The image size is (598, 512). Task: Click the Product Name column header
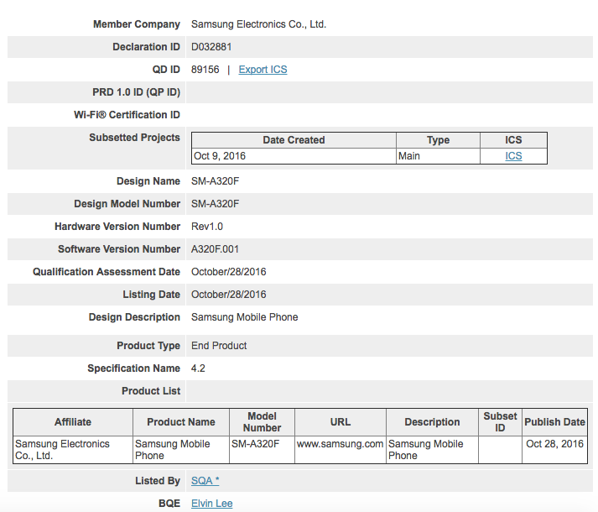coord(181,422)
